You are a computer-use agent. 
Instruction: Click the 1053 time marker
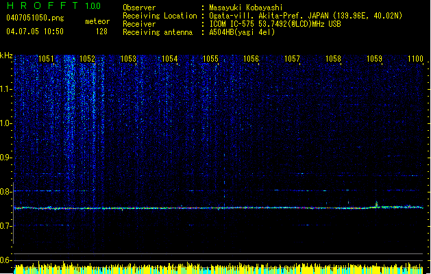pyautogui.click(x=128, y=59)
